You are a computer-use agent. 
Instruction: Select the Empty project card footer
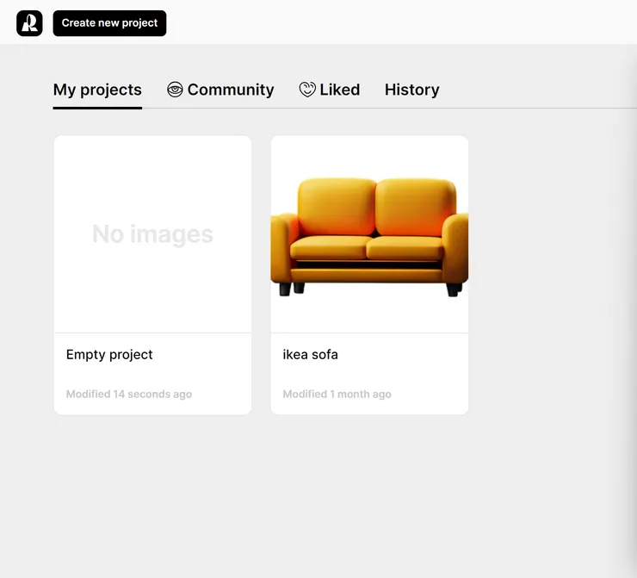pos(152,374)
